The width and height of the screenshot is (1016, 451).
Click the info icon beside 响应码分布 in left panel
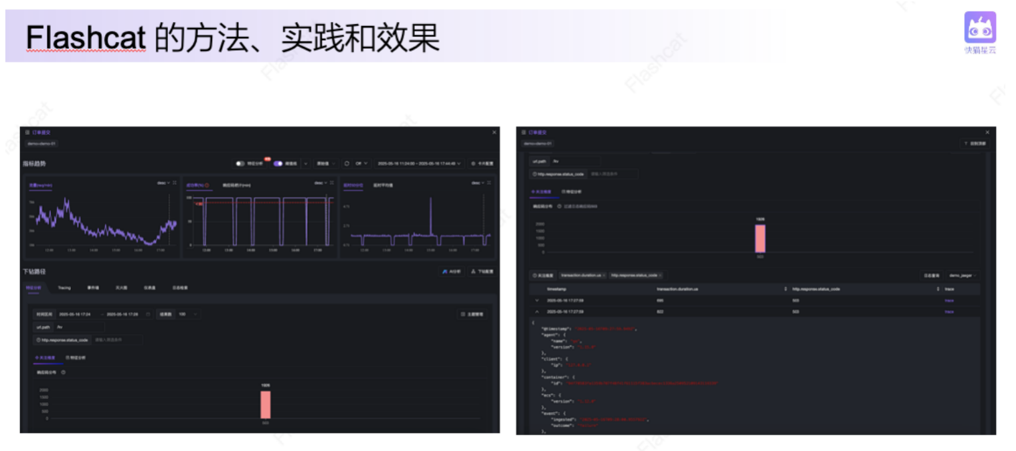pyautogui.click(x=63, y=372)
